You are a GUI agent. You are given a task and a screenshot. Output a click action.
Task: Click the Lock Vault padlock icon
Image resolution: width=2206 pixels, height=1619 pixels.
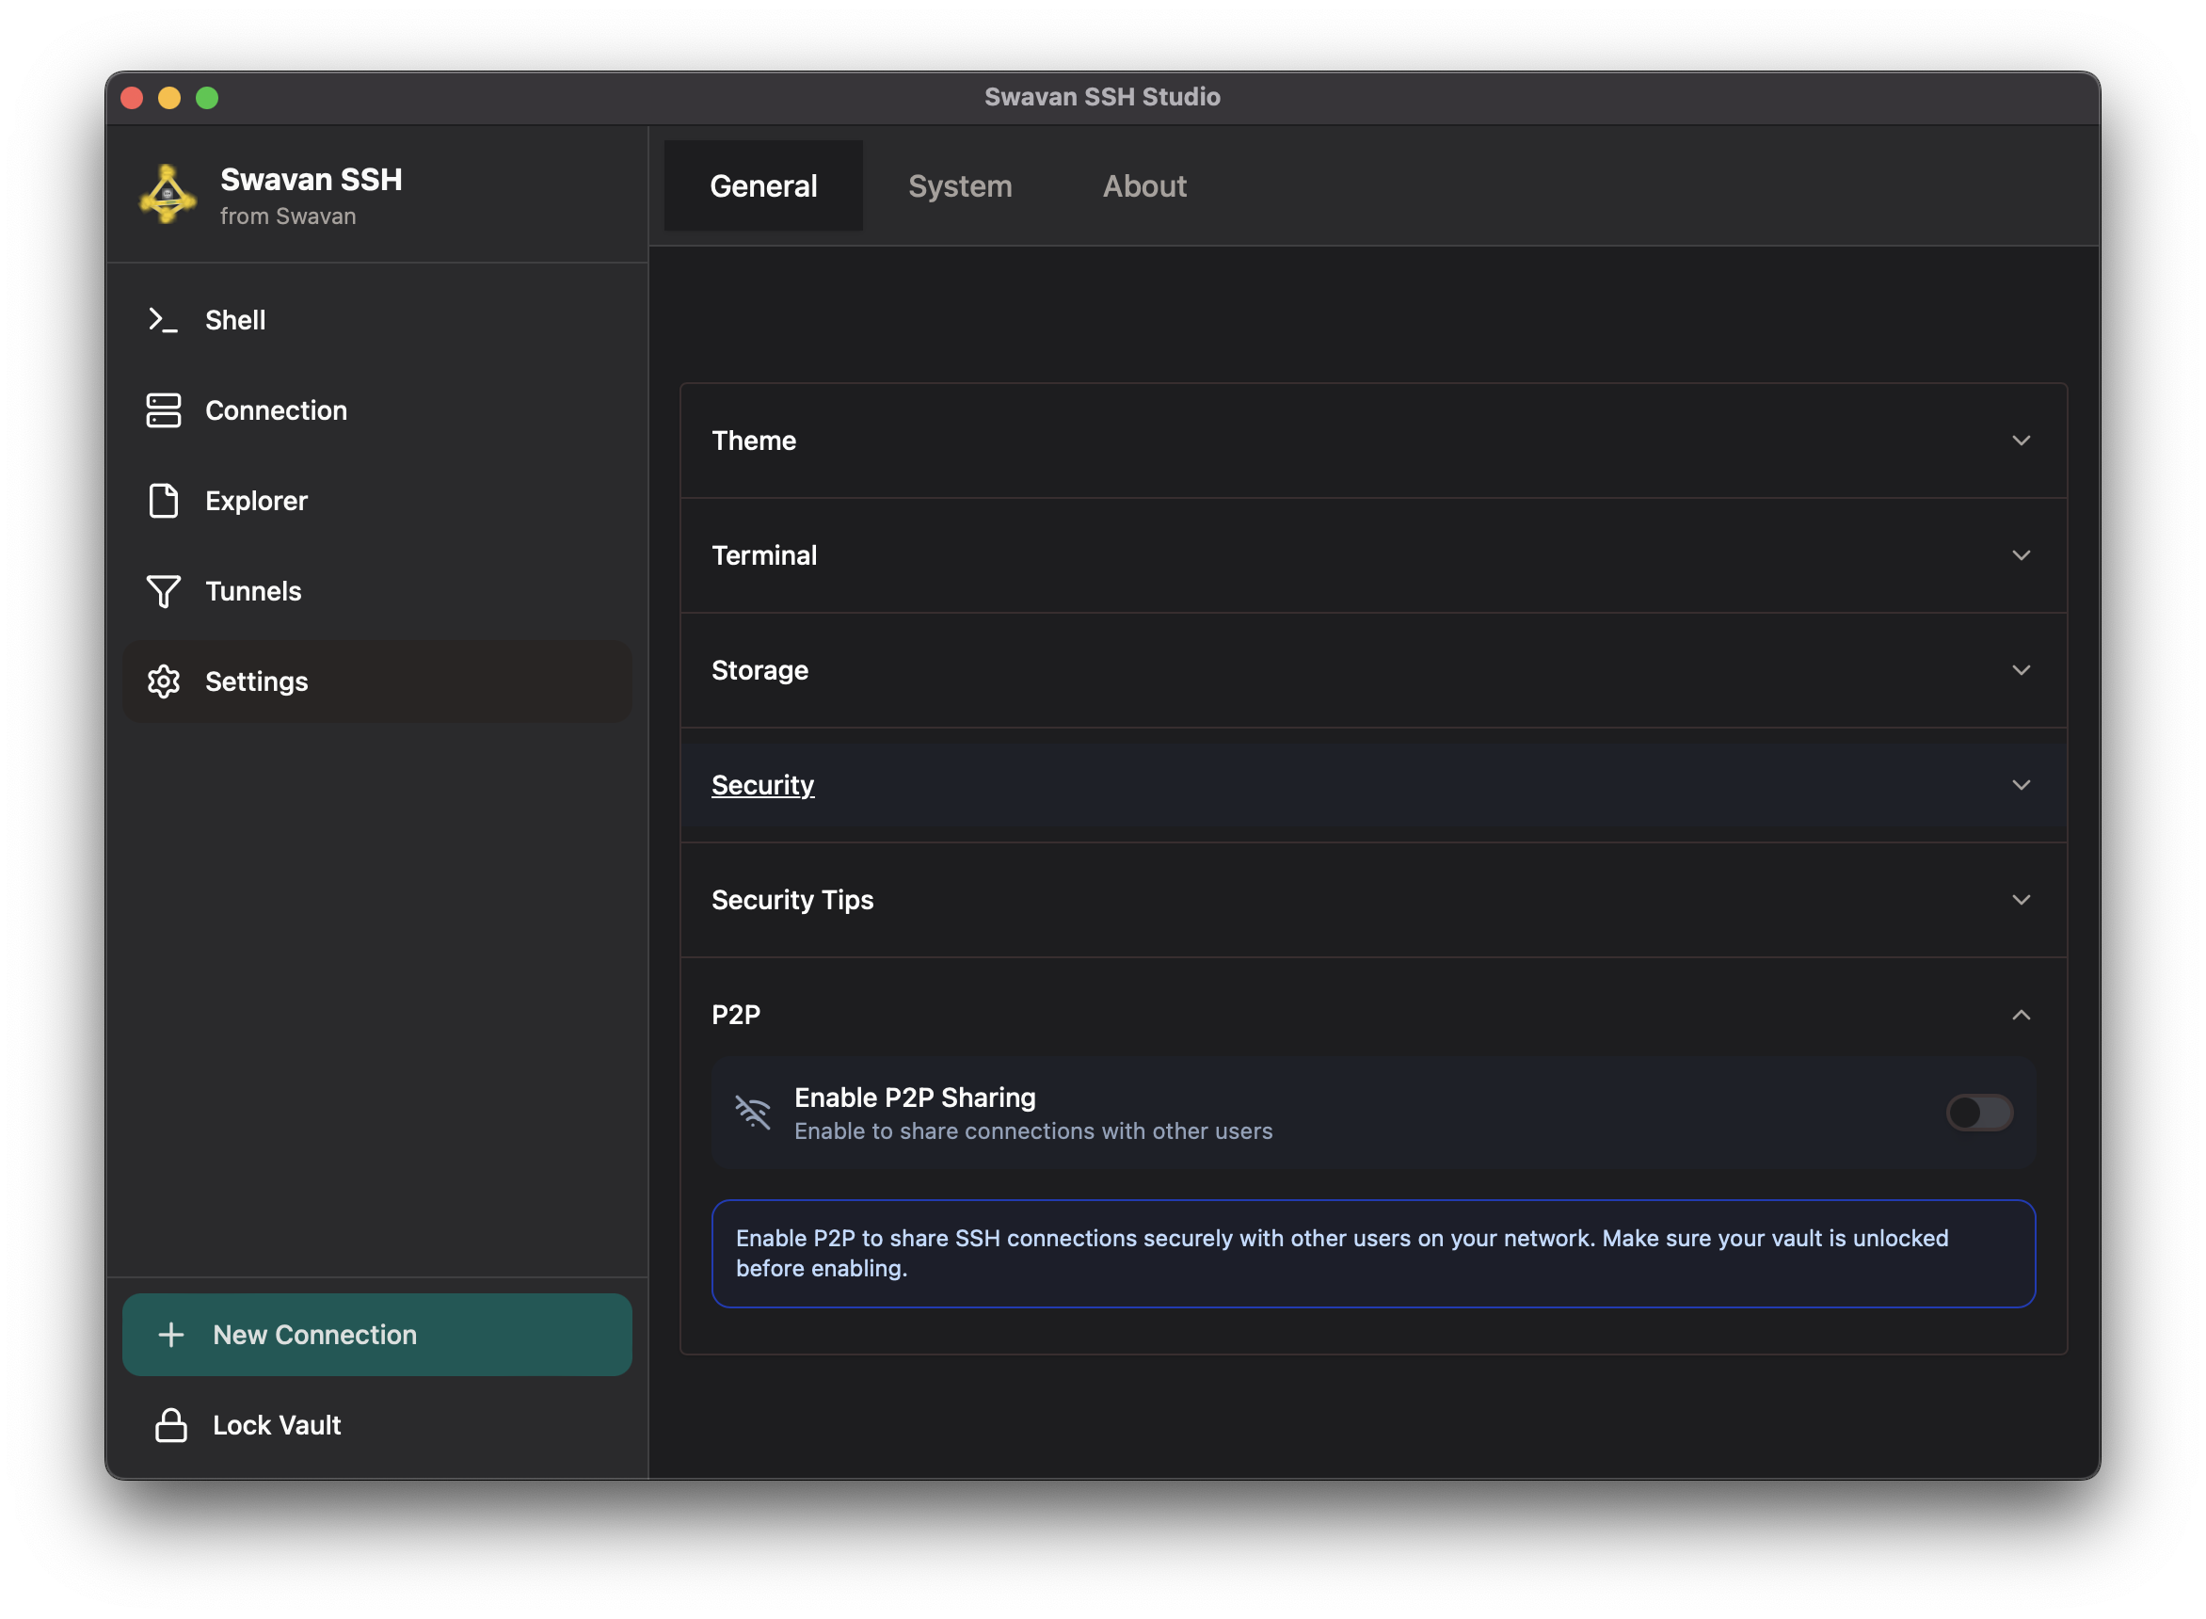171,1425
